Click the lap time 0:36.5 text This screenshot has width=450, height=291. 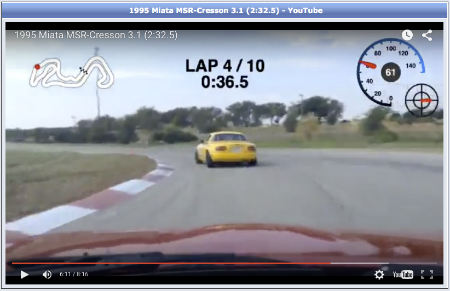pos(224,82)
